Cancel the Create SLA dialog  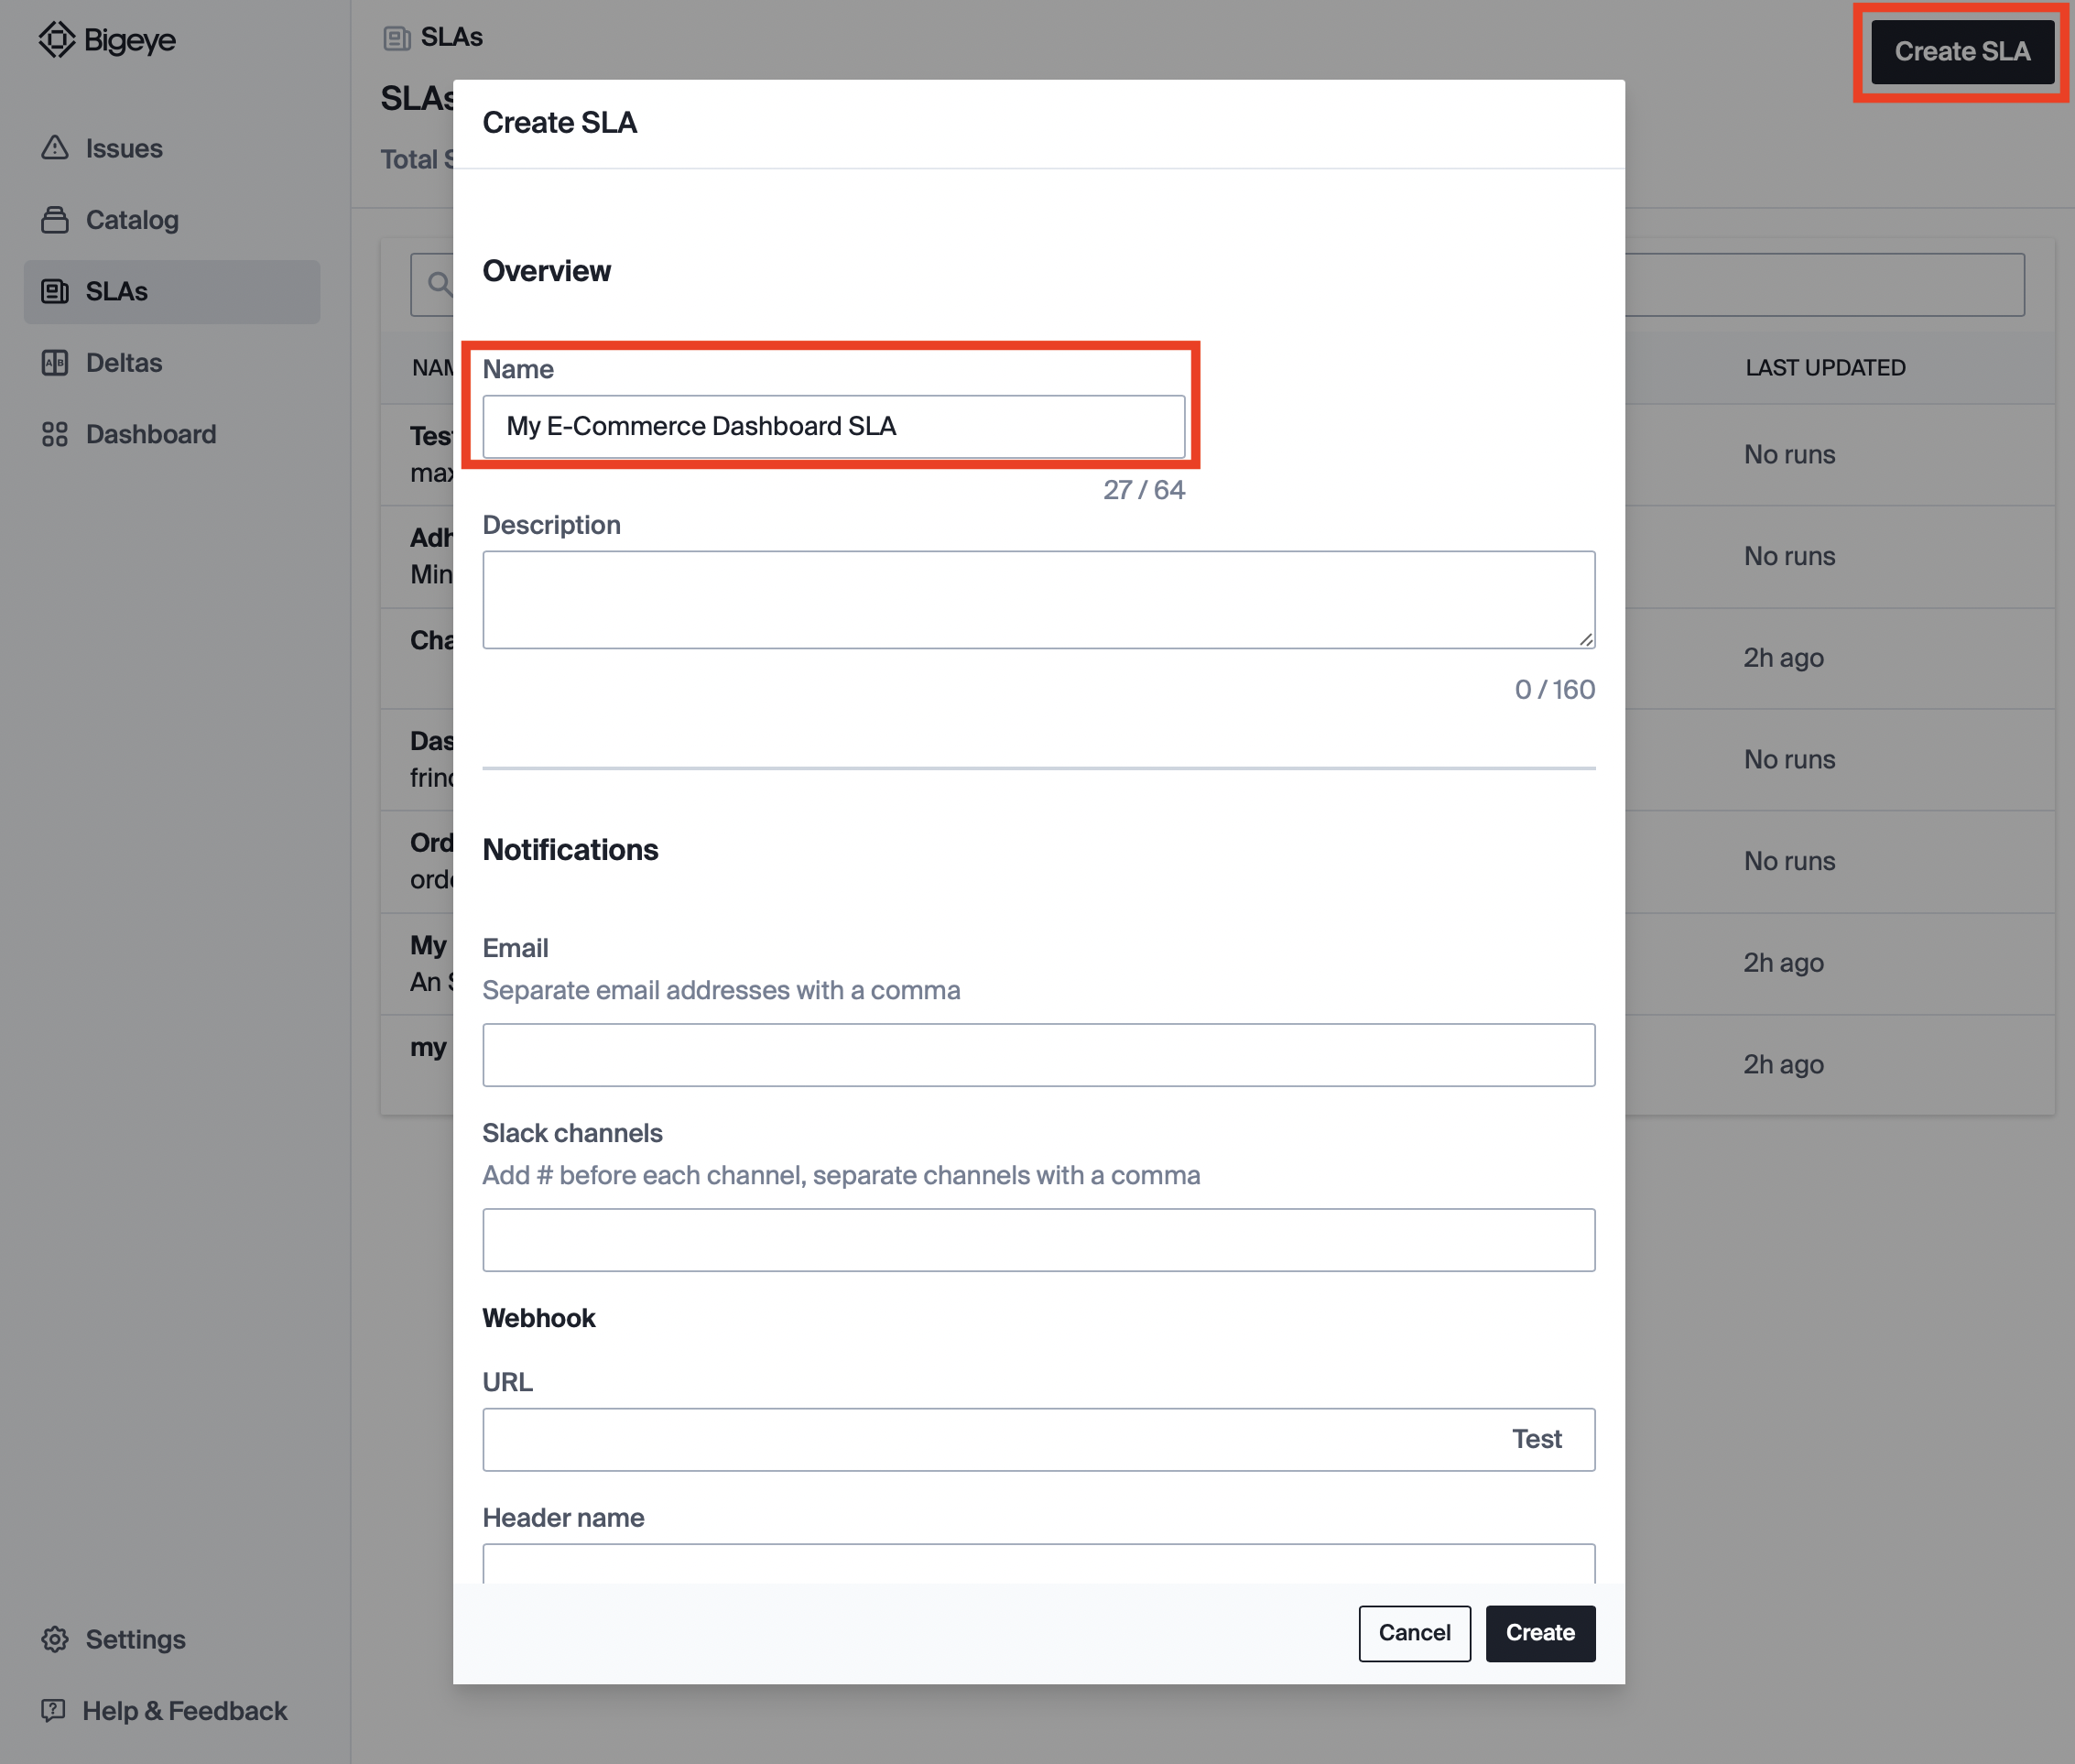click(1413, 1633)
